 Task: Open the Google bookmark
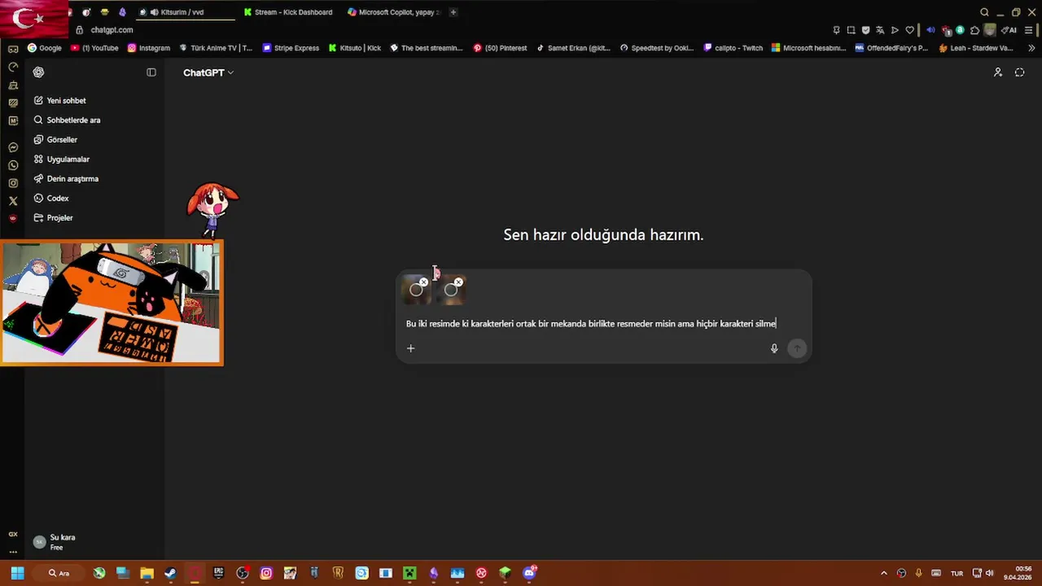point(45,48)
